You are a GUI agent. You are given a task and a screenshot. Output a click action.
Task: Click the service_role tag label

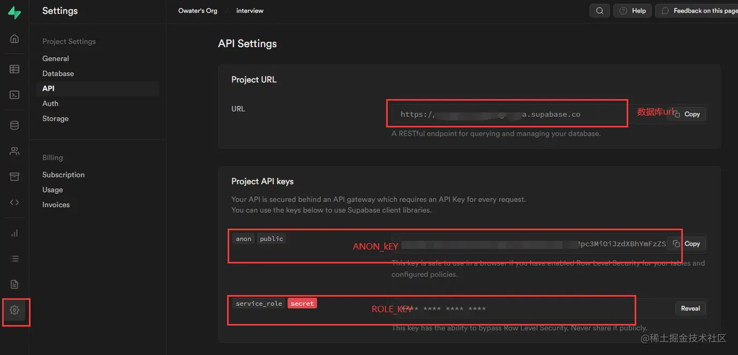tap(259, 304)
